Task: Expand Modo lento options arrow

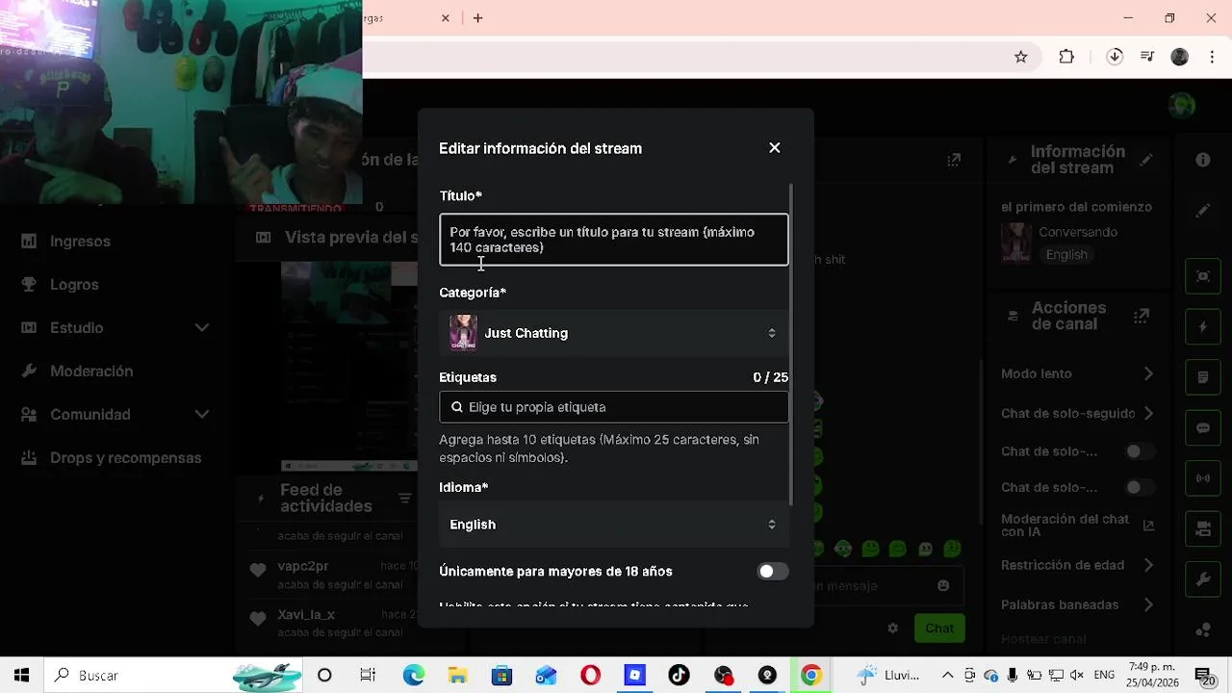Action: [1148, 373]
